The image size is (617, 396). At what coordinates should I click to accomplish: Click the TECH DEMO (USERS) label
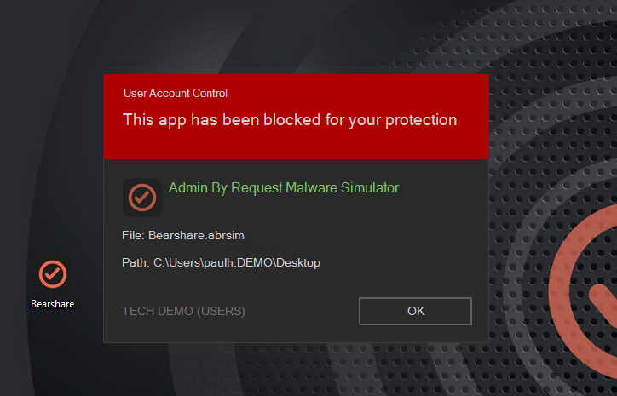click(x=183, y=311)
